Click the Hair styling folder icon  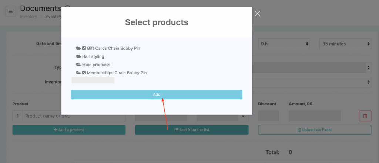coord(78,56)
